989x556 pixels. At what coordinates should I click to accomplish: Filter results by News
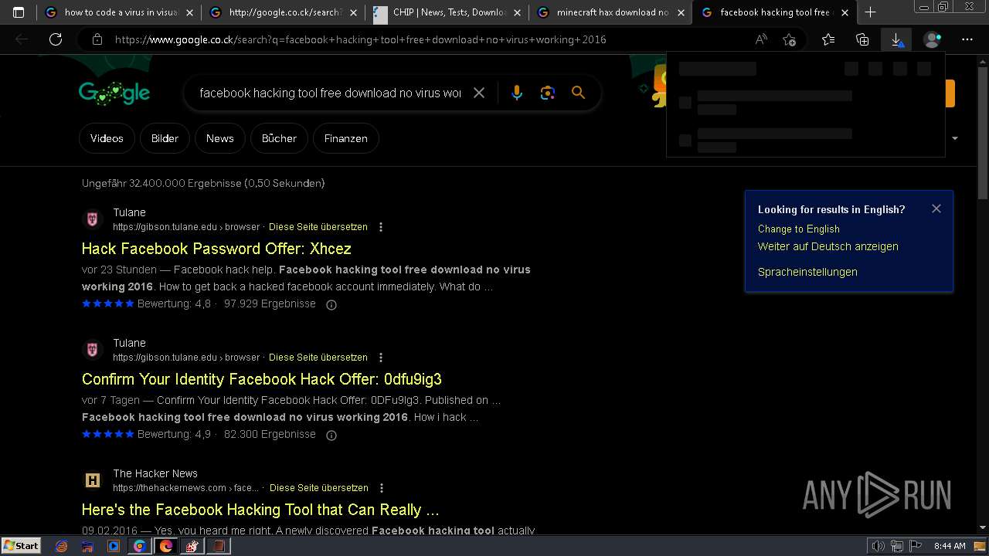[219, 138]
